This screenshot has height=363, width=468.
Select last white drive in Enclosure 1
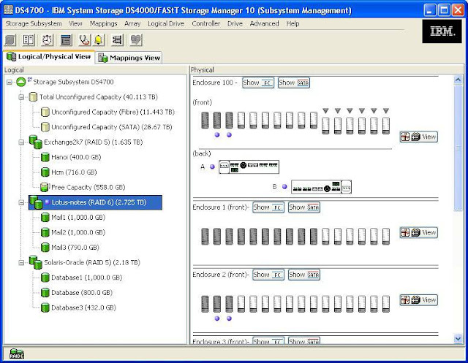(386, 237)
